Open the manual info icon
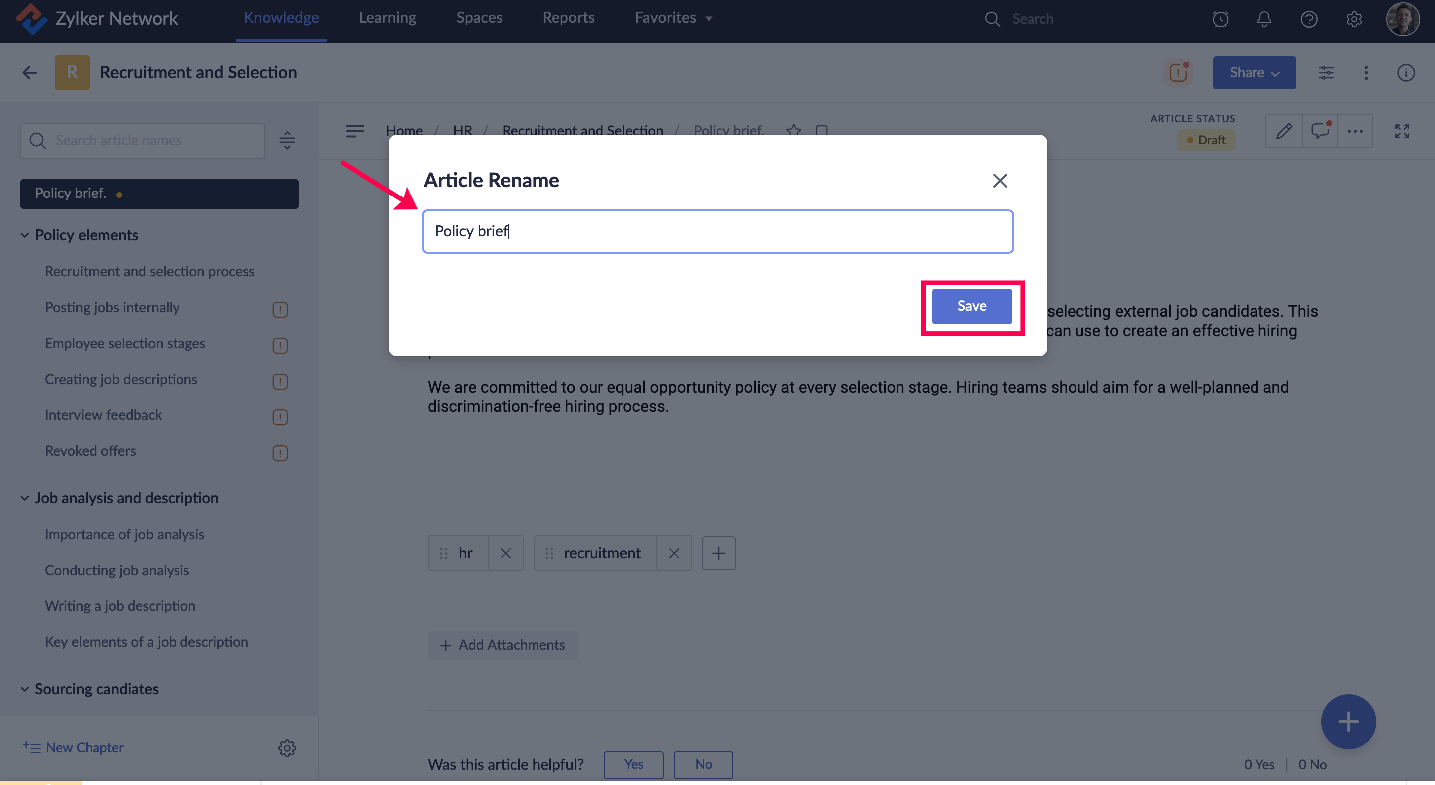 1406,73
